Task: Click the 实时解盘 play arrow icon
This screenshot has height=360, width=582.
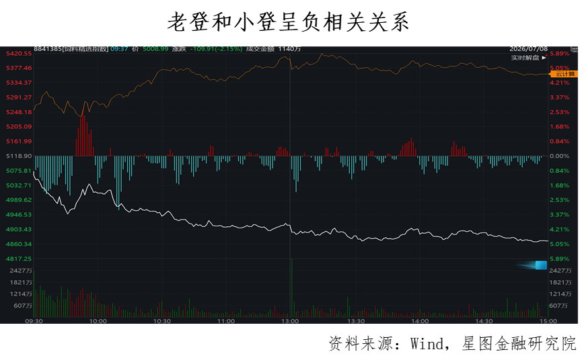Action: 544,58
